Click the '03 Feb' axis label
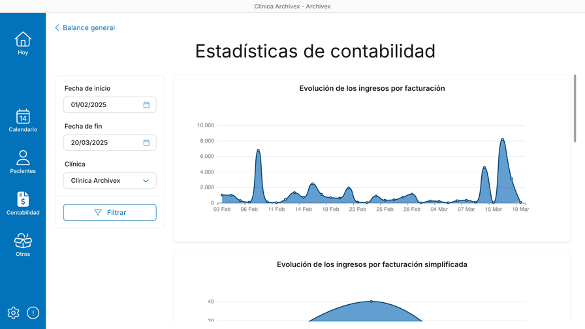Screen dimensions: 585x329 click(222, 210)
